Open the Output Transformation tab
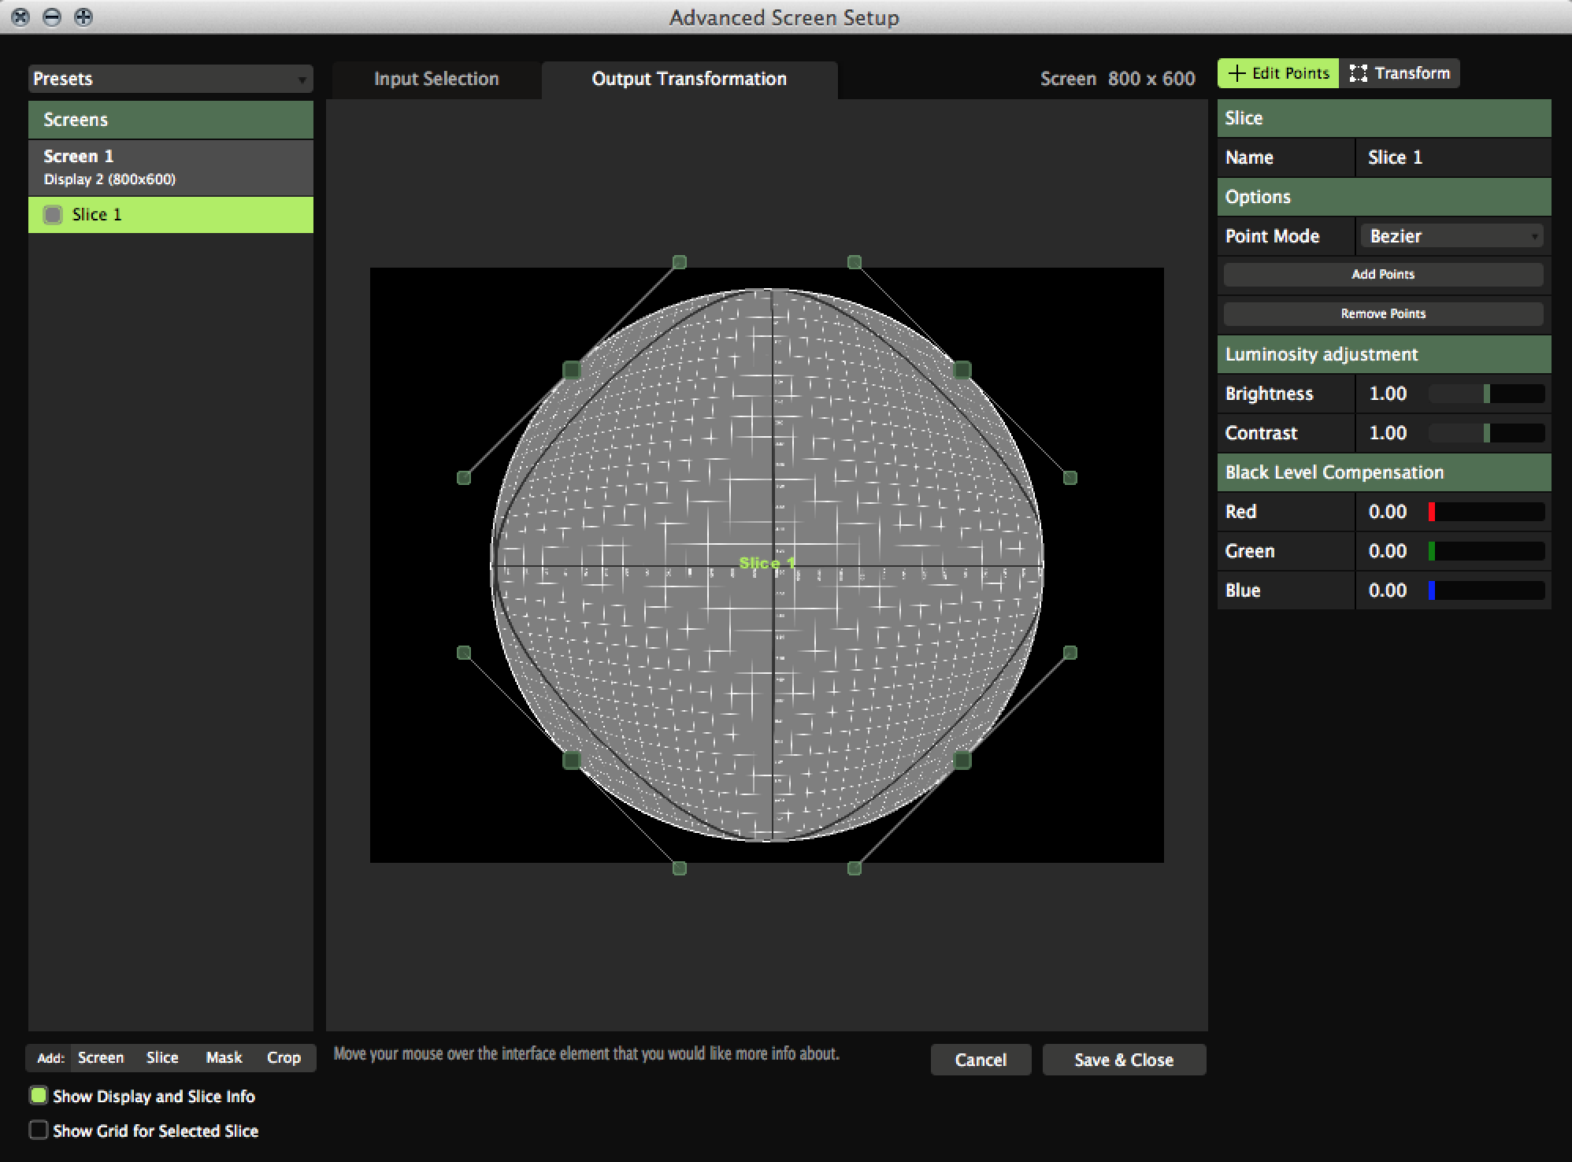The image size is (1572, 1162). click(689, 79)
